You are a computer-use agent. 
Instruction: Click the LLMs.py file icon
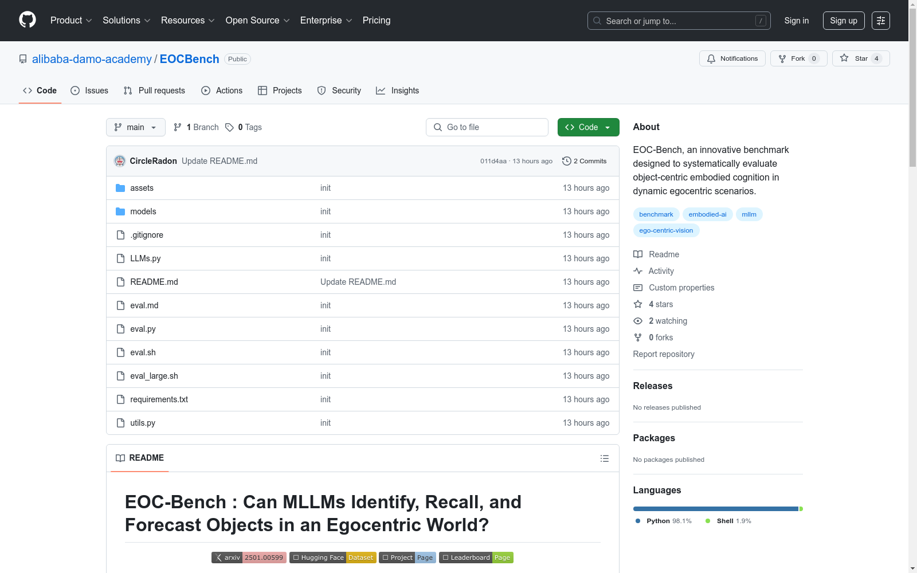pyautogui.click(x=120, y=258)
